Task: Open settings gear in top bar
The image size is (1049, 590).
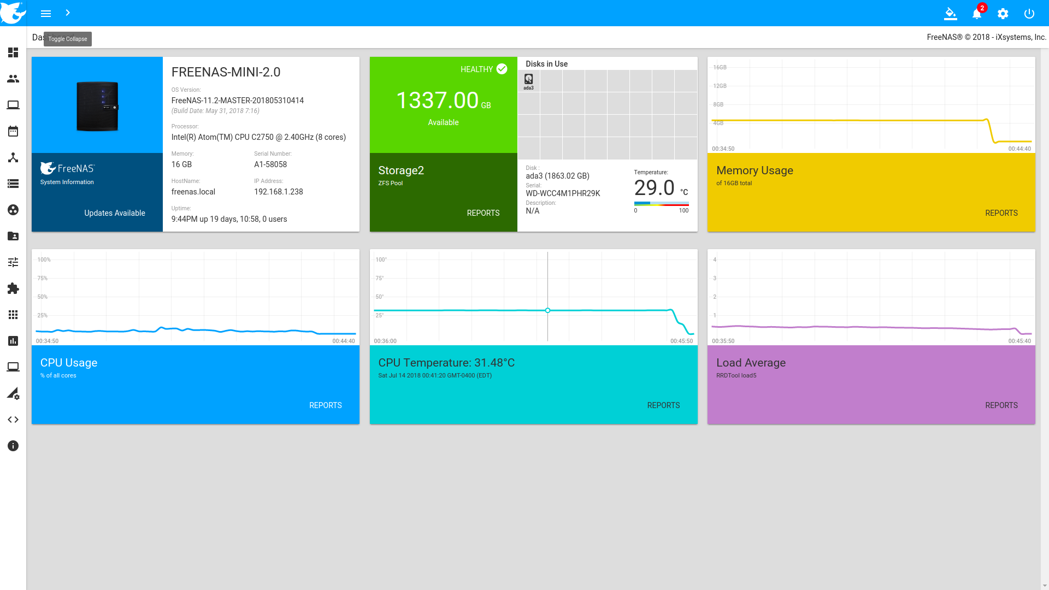Action: tap(1003, 14)
